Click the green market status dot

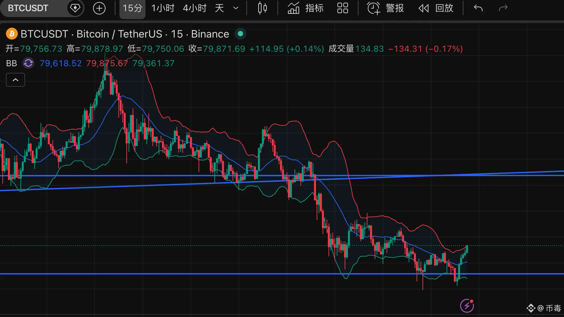point(240,34)
